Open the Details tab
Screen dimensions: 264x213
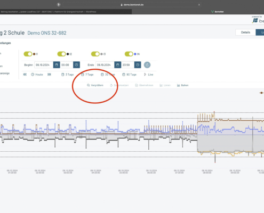coord(245,32)
